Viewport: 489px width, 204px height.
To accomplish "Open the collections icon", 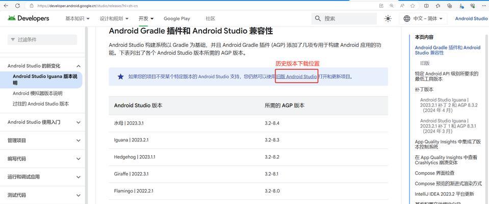I will [x=449, y=6].
